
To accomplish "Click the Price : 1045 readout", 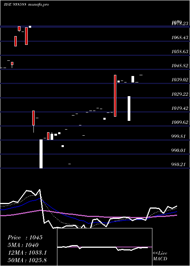I will point(25,237).
